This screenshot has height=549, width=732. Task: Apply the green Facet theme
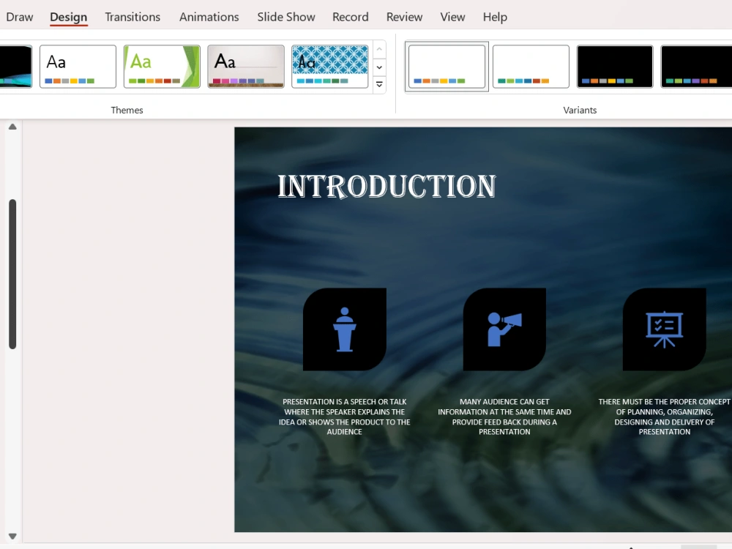[x=162, y=67]
